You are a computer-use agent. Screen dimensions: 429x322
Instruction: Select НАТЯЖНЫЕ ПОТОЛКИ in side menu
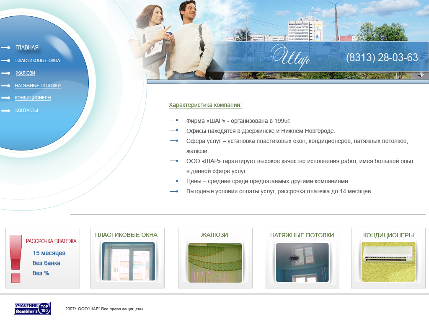point(38,86)
